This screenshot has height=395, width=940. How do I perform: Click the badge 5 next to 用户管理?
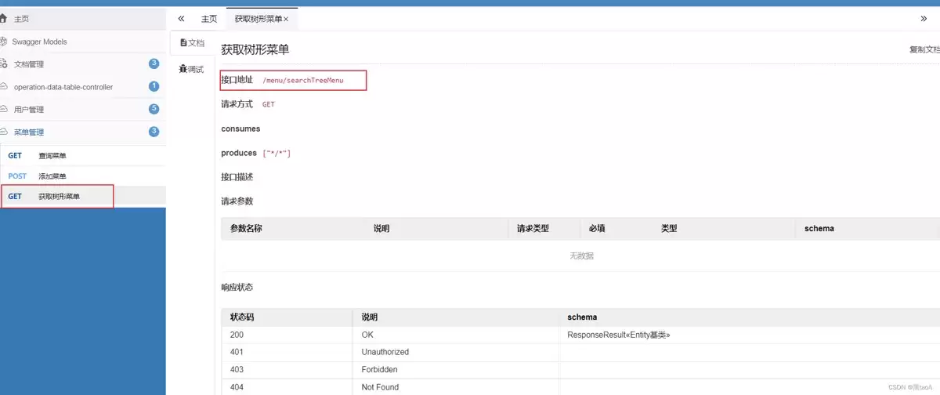click(154, 109)
